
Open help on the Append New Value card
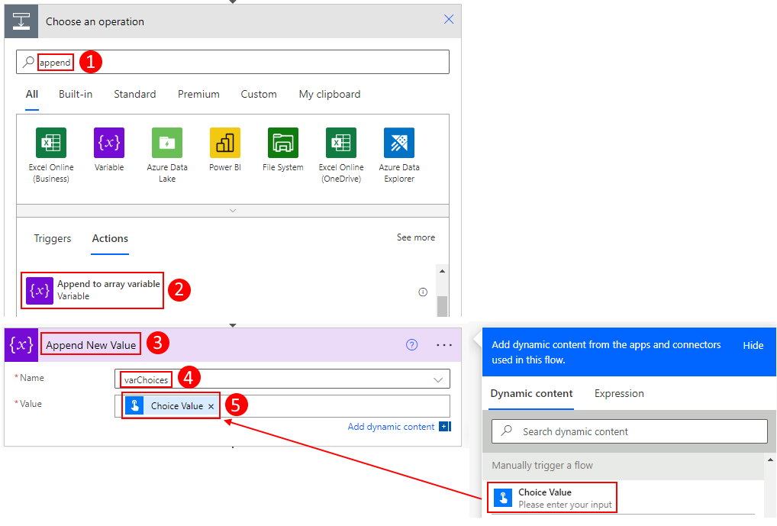tap(412, 345)
